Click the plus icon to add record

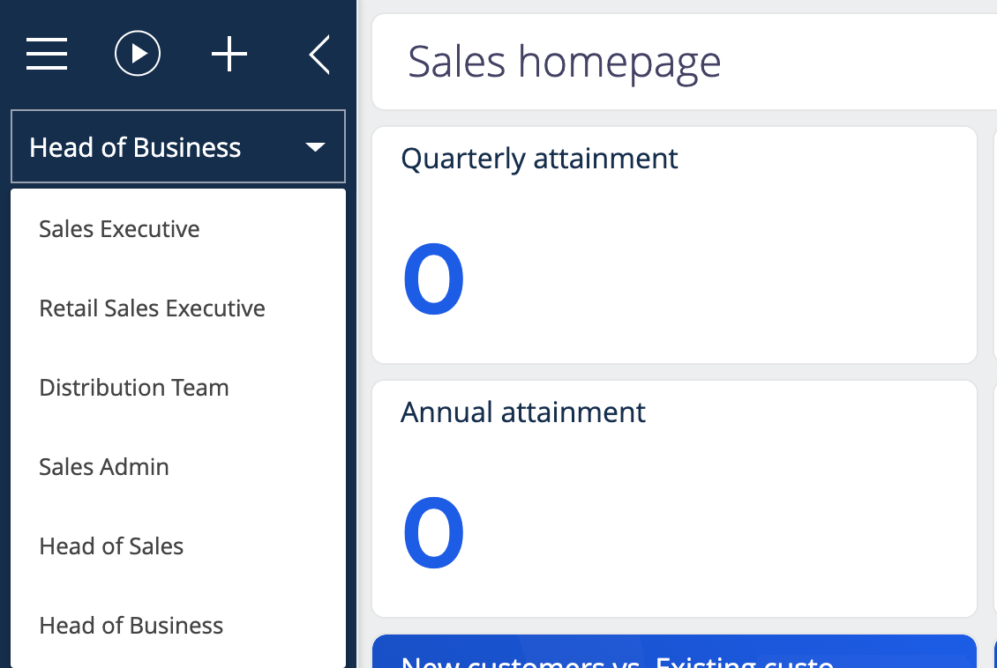coord(229,54)
